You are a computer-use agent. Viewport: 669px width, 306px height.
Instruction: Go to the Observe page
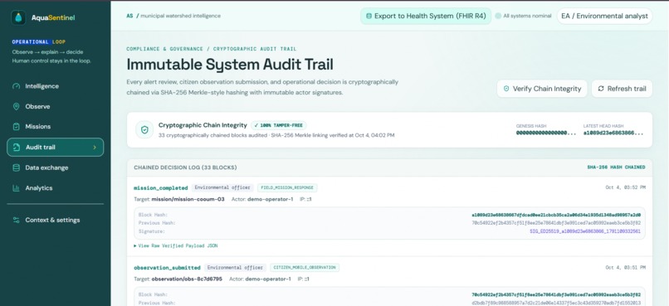[x=55, y=106]
